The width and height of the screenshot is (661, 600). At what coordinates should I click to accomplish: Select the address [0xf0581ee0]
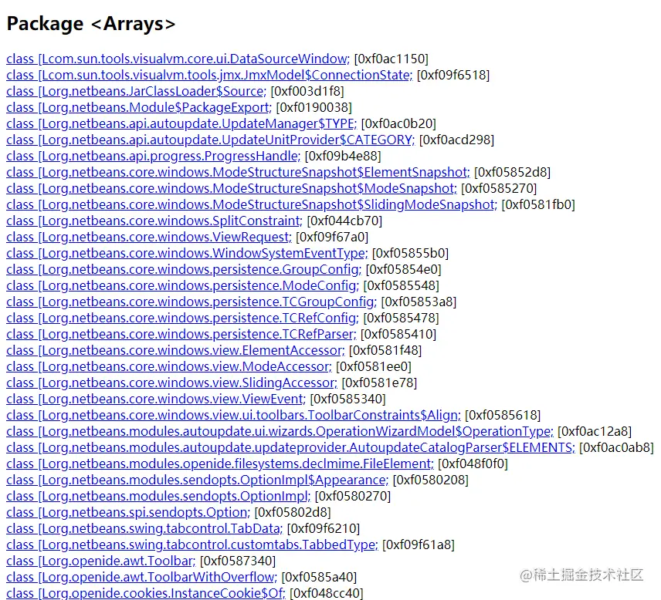point(374,367)
